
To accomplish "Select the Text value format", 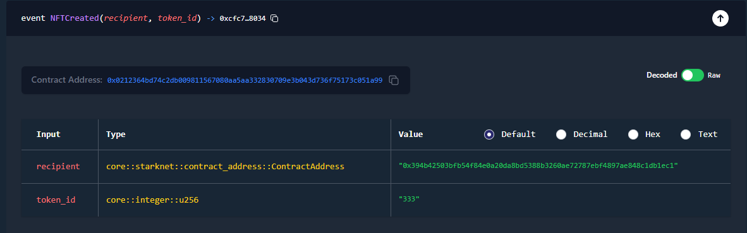I will (x=686, y=134).
